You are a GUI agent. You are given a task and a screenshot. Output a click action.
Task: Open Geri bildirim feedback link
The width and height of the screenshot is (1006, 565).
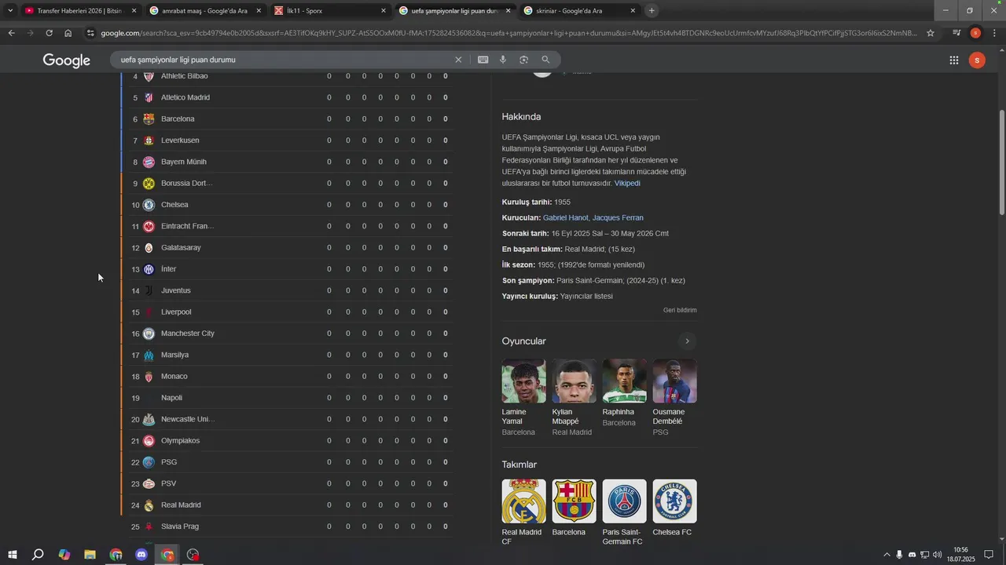click(680, 310)
